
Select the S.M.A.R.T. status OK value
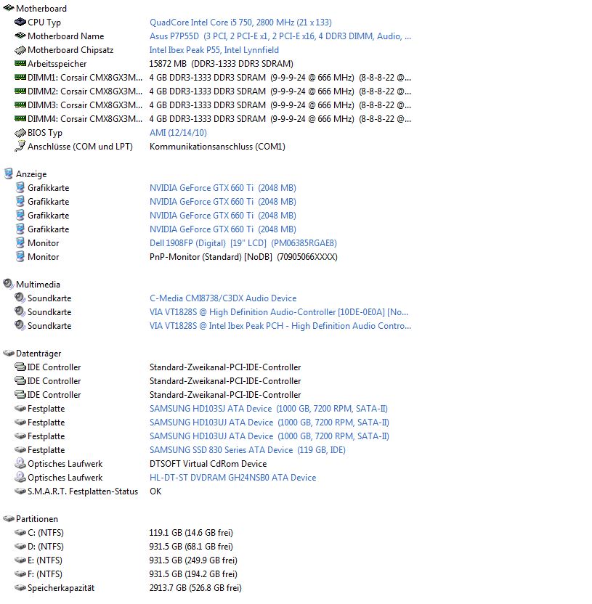click(x=155, y=491)
